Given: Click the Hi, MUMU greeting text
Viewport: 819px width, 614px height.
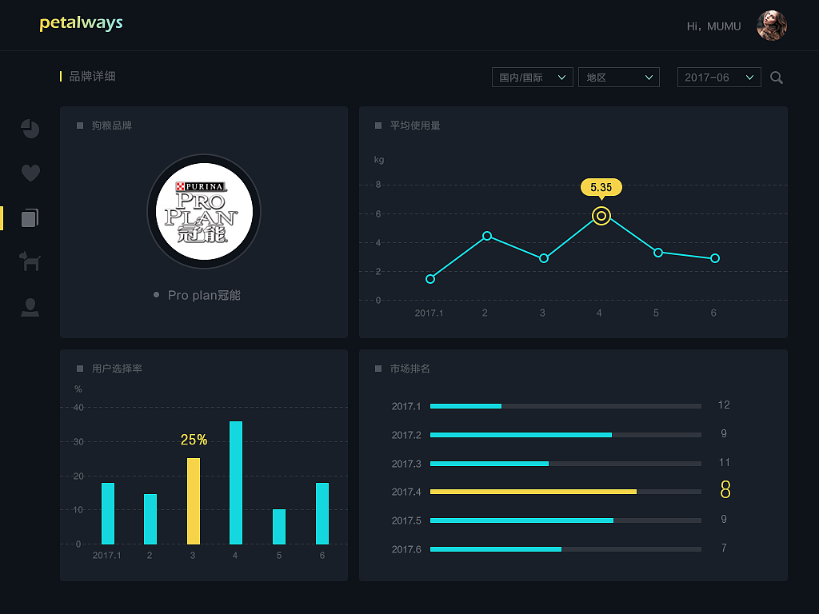Looking at the screenshot, I should click(x=713, y=26).
